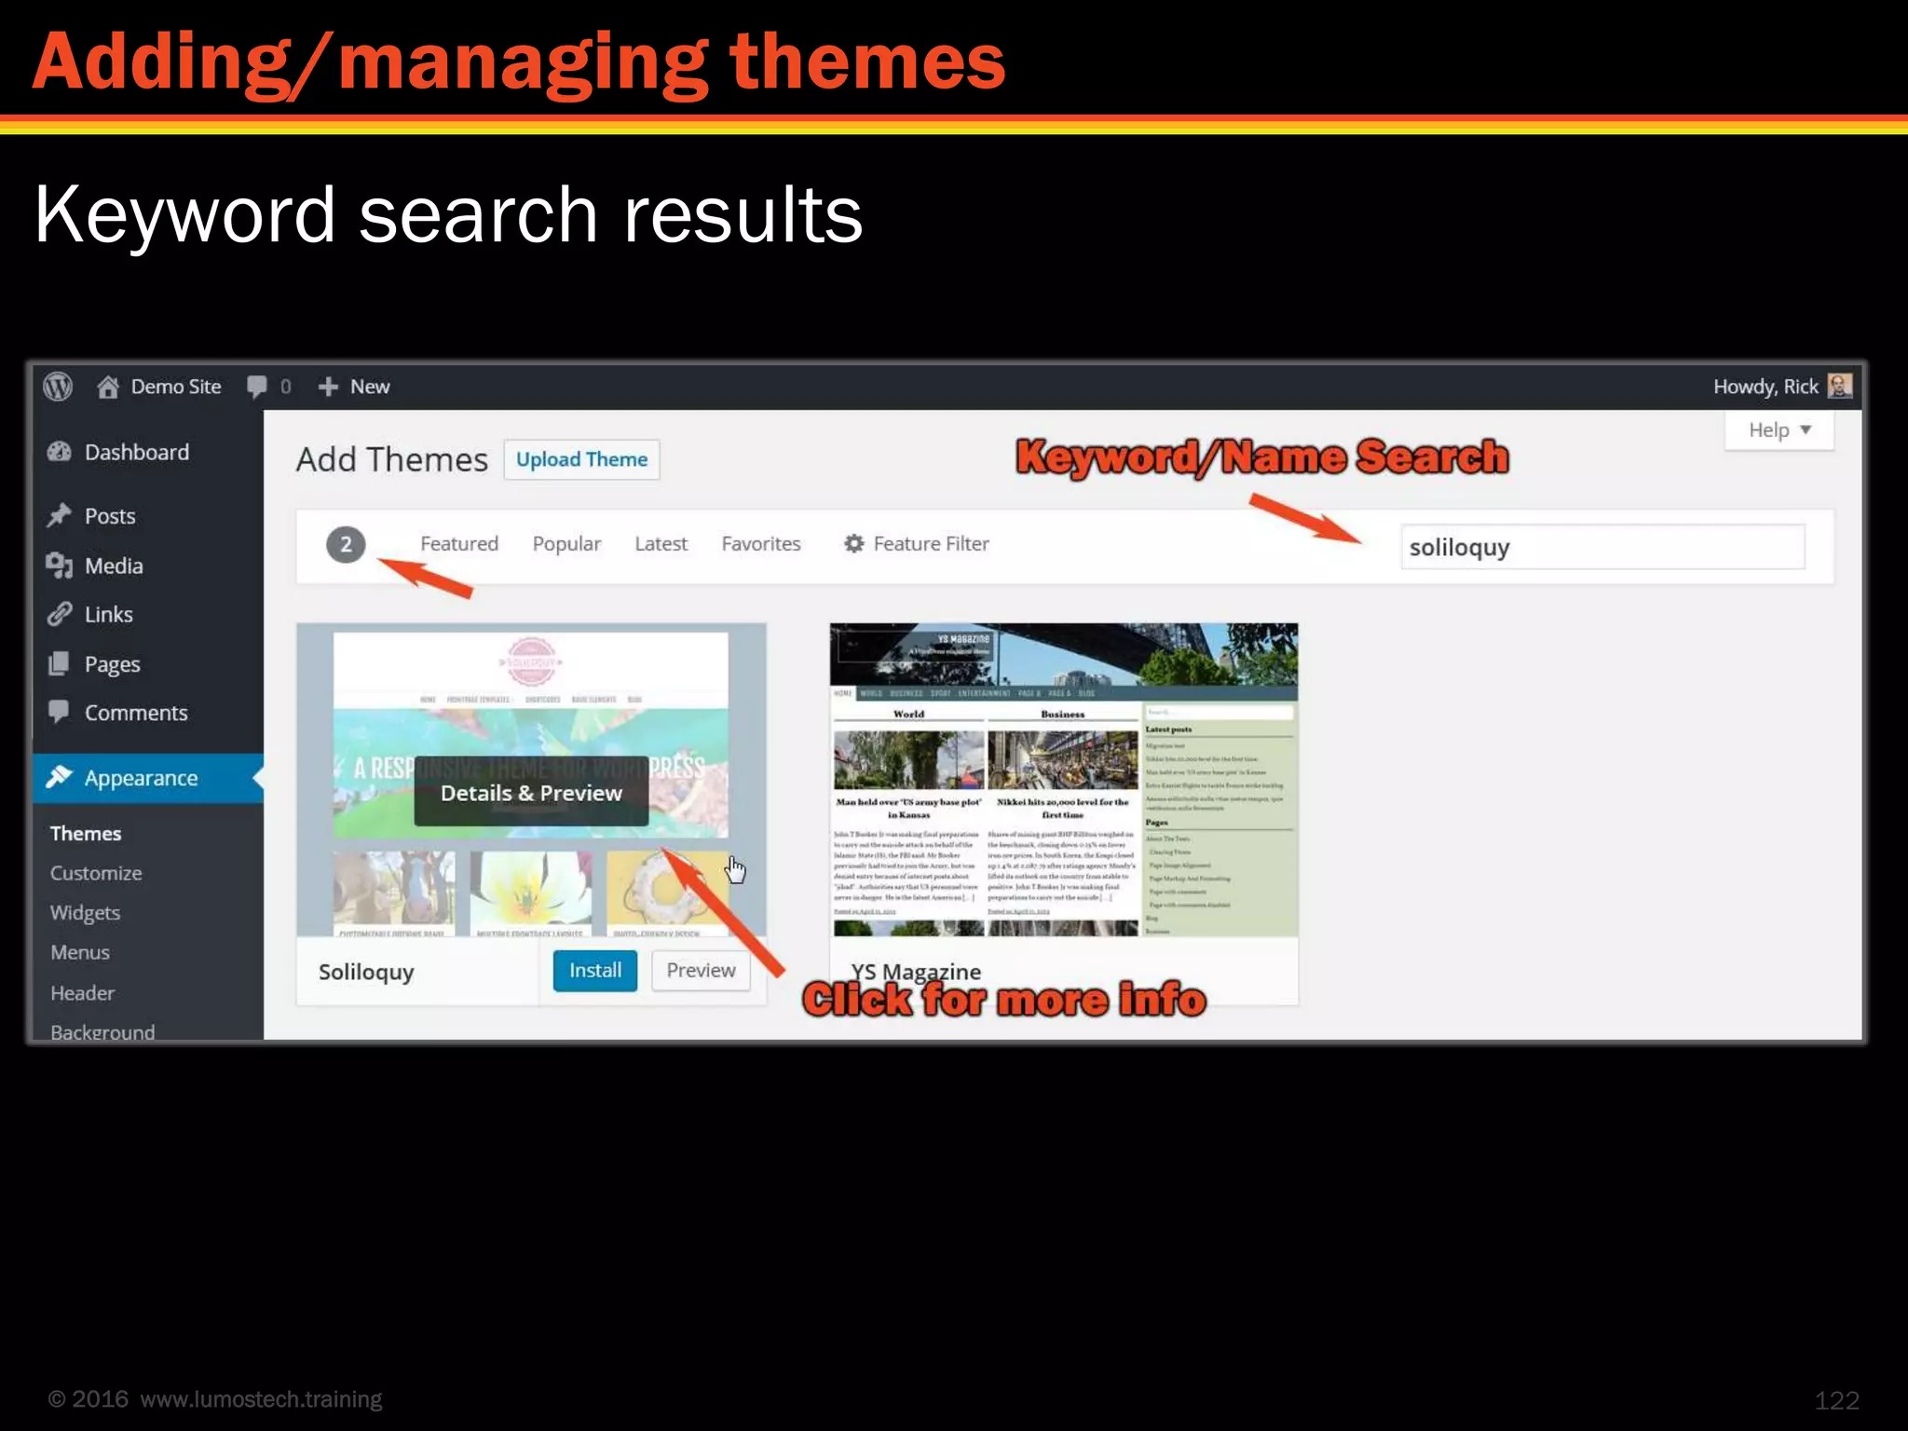
Task: Open Rick's avatar in the admin bar
Action: (x=1840, y=386)
